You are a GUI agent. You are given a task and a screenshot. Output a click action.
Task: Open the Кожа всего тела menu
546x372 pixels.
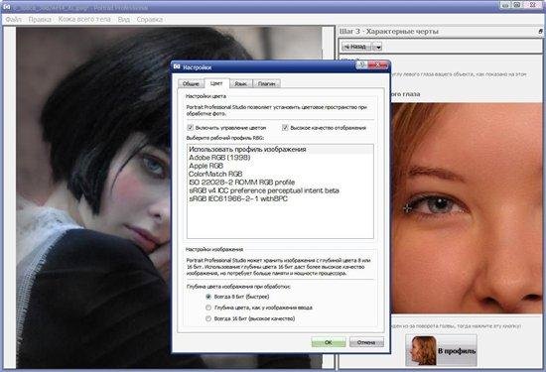click(x=84, y=19)
